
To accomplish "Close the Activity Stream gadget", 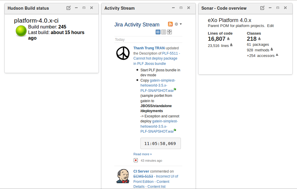I will pyautogui.click(x=189, y=8).
